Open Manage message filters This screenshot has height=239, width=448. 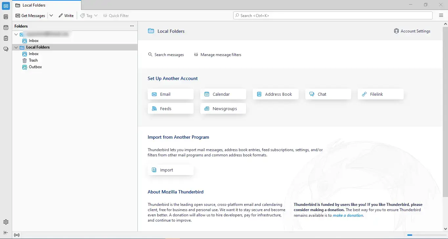[x=218, y=55]
